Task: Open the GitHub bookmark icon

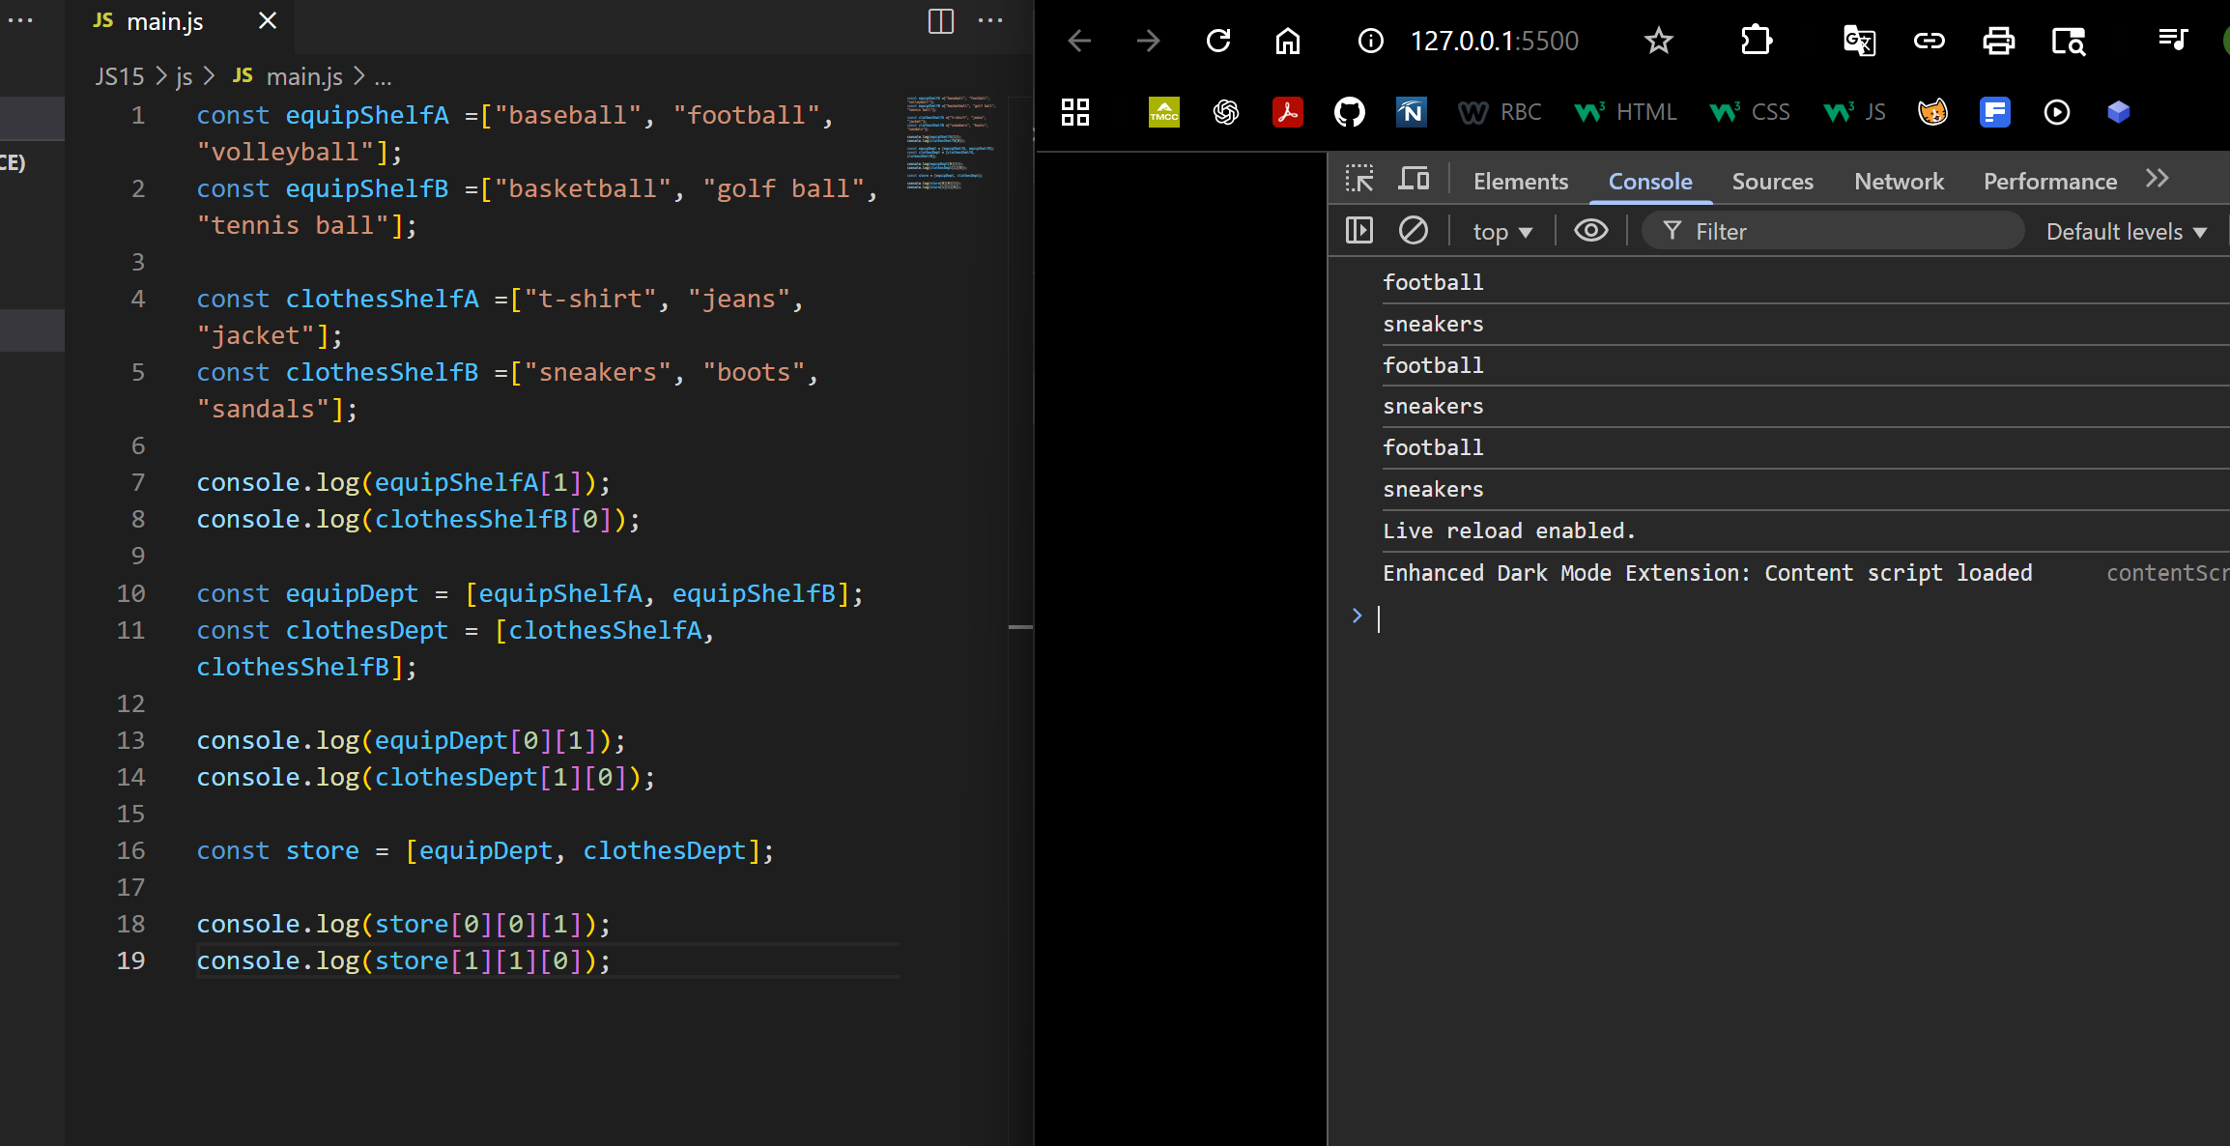Action: click(x=1349, y=112)
